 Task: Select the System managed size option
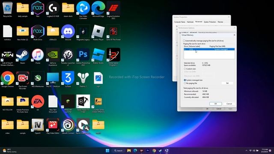click(x=185, y=80)
